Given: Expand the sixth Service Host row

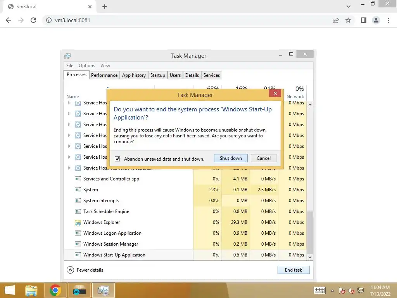Looking at the screenshot, I should [x=69, y=157].
